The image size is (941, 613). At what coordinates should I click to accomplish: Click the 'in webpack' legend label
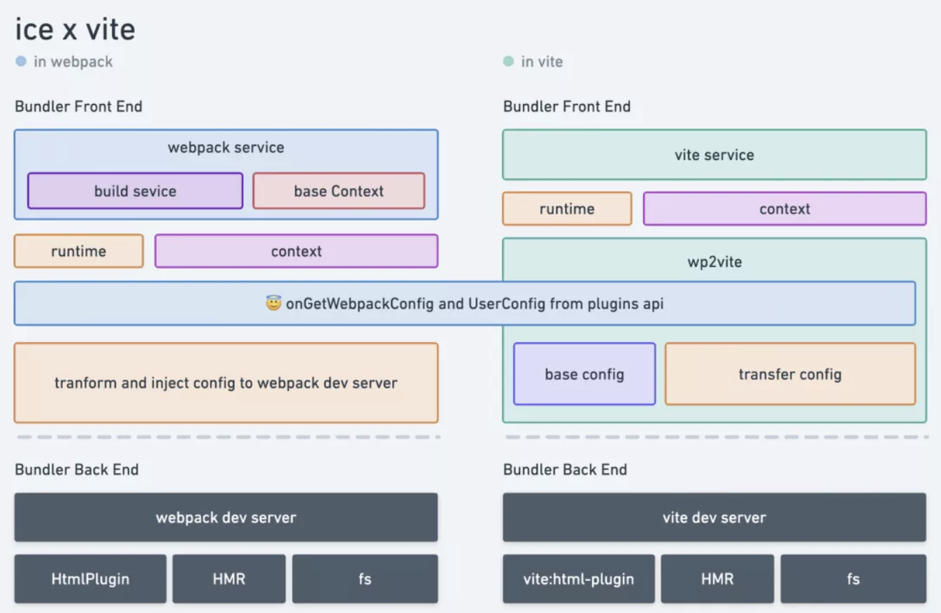(x=73, y=61)
